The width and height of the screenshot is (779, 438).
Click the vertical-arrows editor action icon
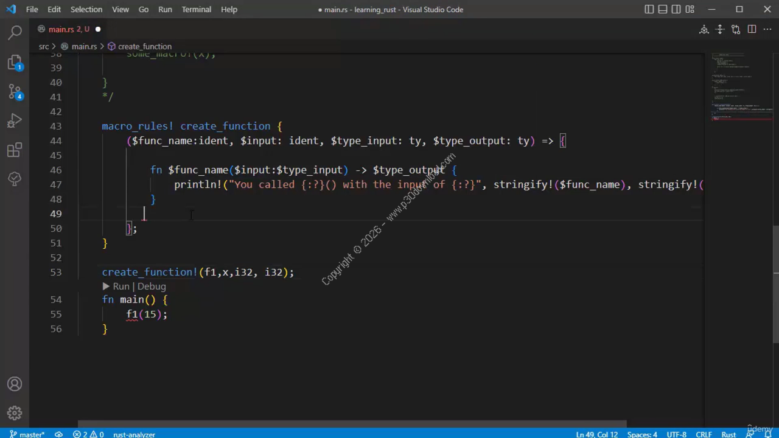pos(720,29)
